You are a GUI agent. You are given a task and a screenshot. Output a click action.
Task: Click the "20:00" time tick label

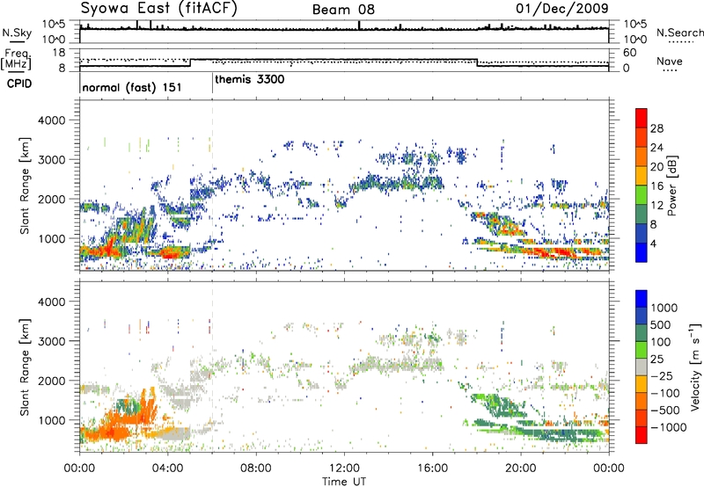520,469
